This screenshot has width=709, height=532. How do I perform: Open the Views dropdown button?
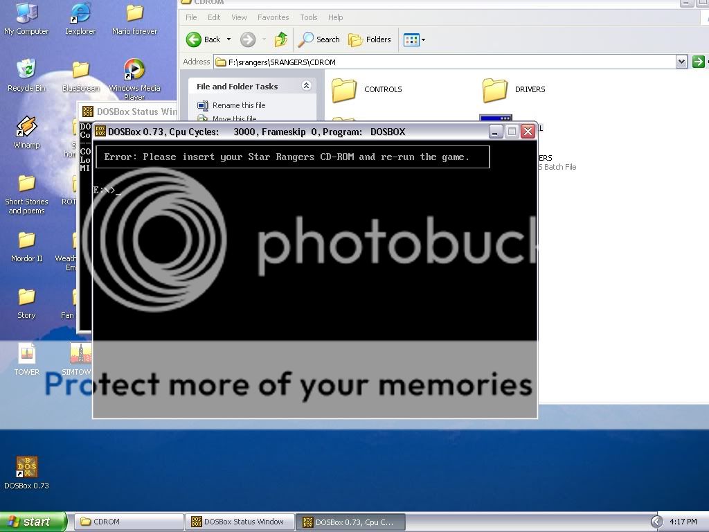click(x=414, y=39)
